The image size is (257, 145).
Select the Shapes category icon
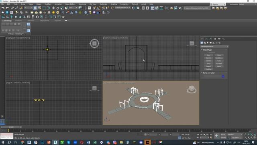(x=205, y=43)
